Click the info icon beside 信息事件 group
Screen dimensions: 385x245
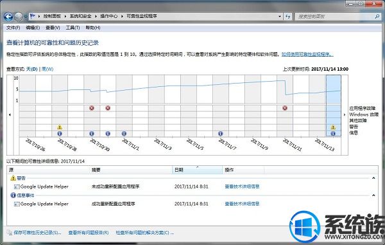coord(13,195)
